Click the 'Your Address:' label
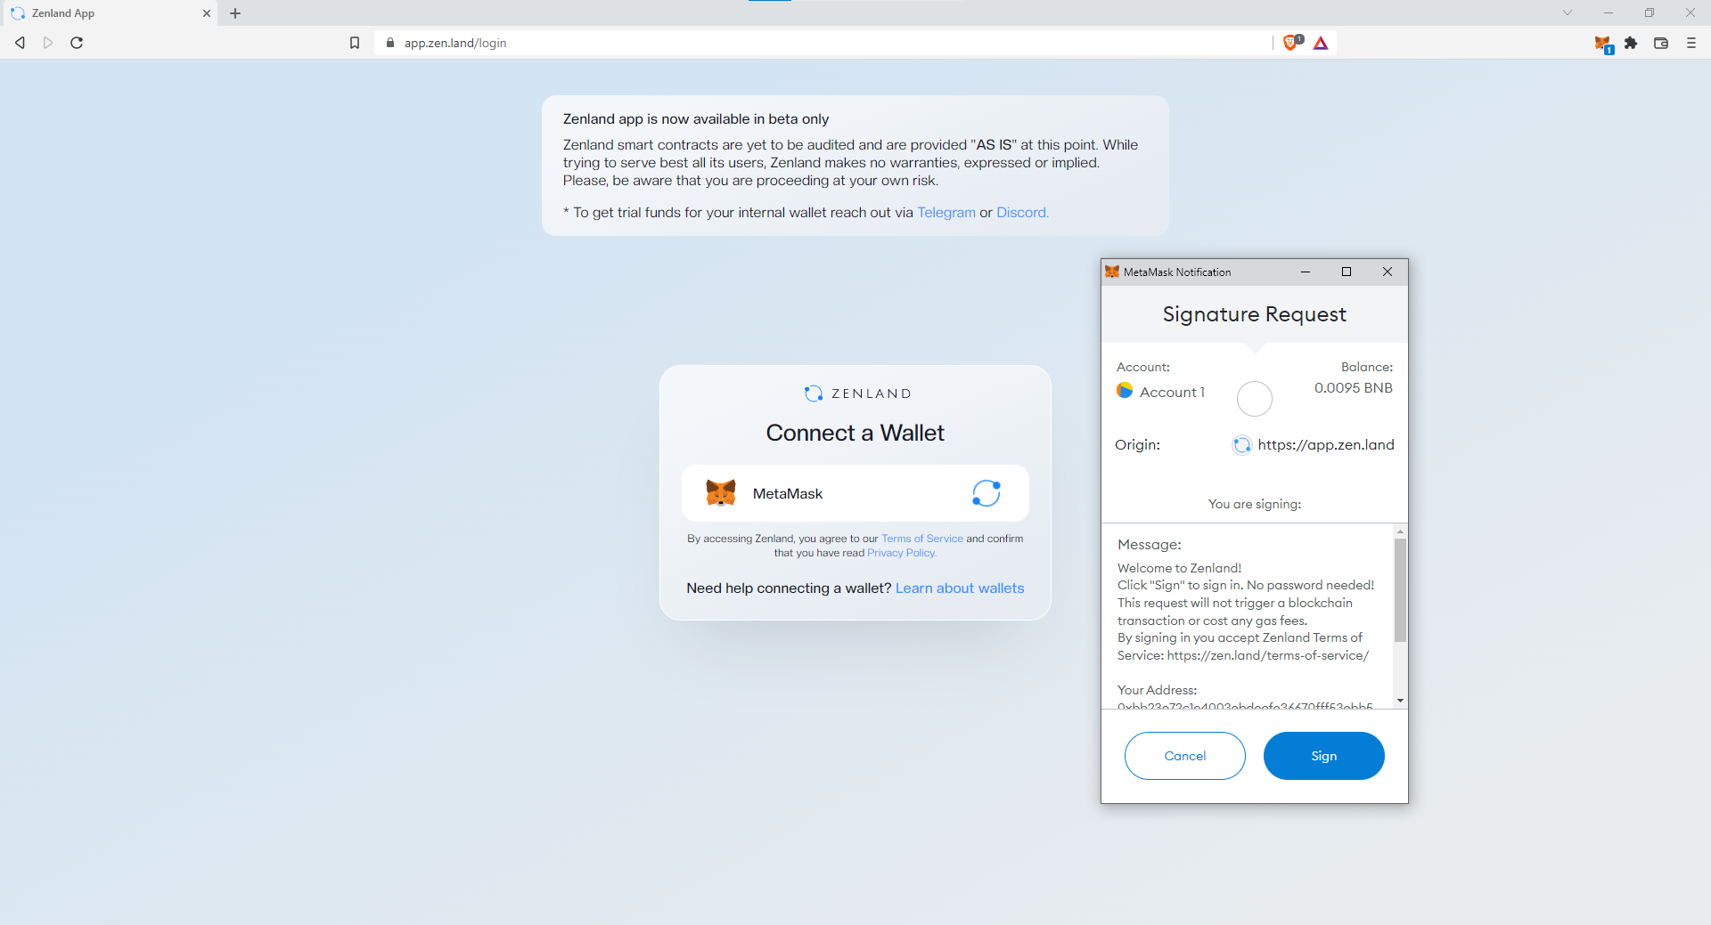The height and width of the screenshot is (925, 1711). tap(1158, 690)
